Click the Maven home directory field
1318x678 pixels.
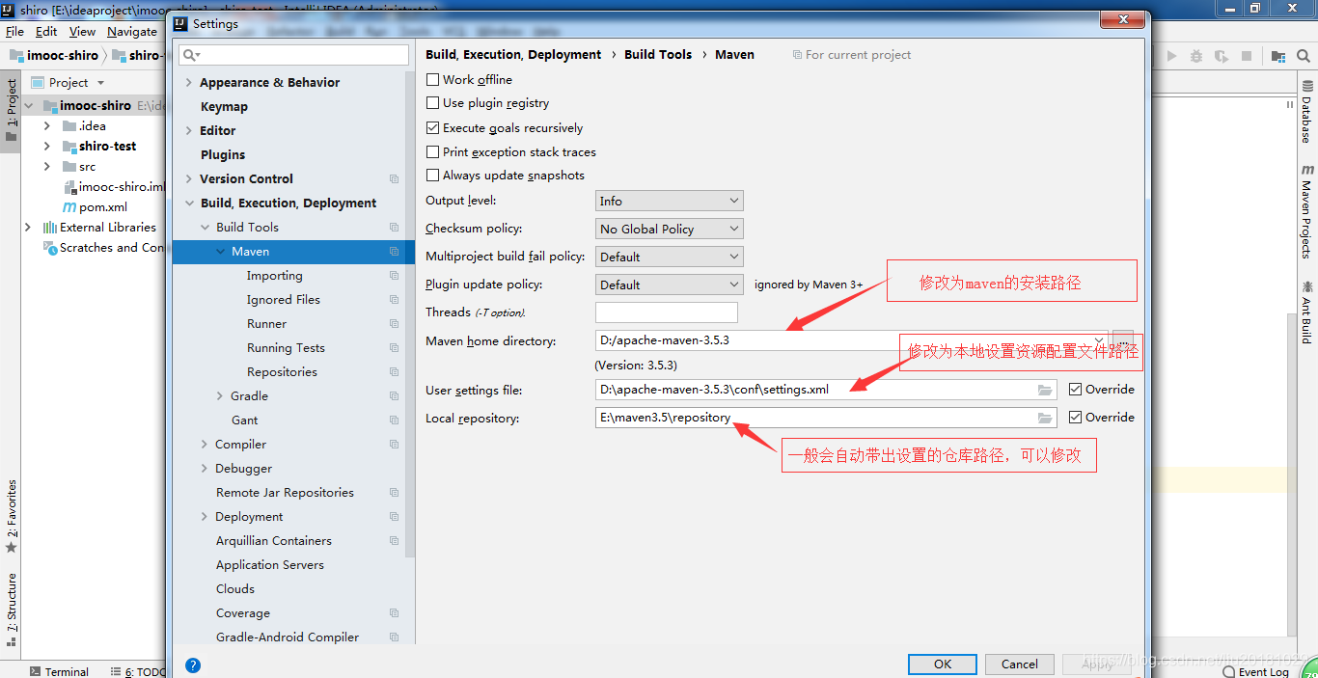pos(851,340)
